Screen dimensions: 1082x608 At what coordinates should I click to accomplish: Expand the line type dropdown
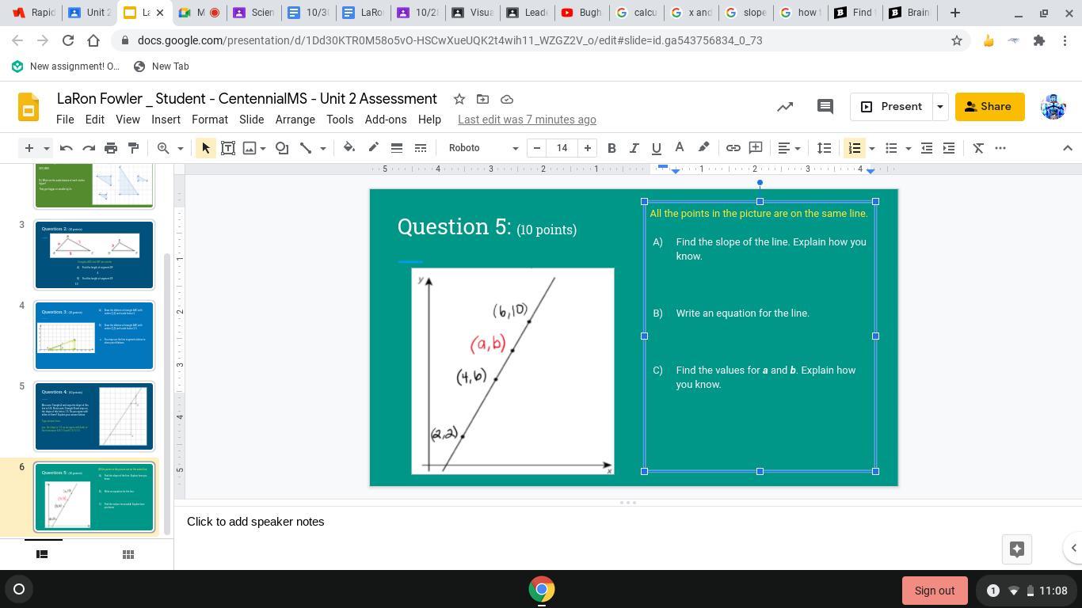point(322,148)
